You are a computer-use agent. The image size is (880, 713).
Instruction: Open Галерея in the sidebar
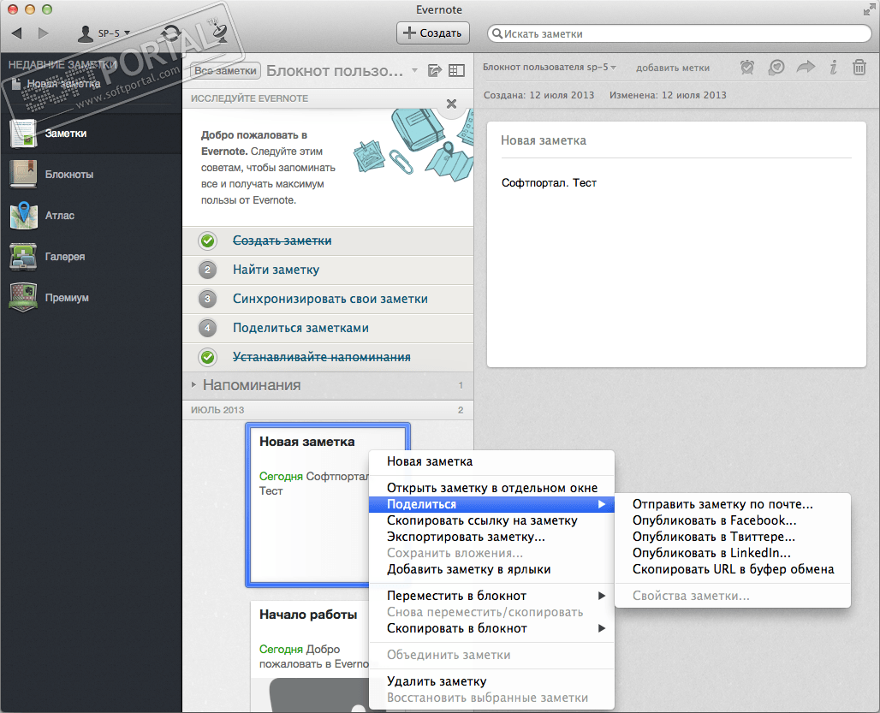coord(91,257)
